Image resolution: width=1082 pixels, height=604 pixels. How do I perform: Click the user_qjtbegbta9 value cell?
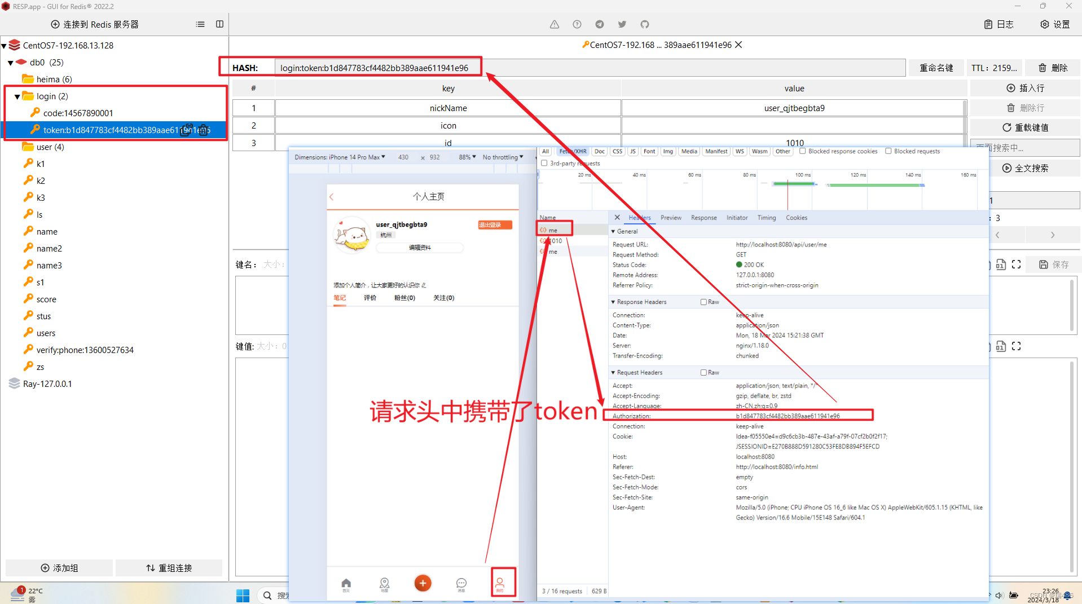794,108
